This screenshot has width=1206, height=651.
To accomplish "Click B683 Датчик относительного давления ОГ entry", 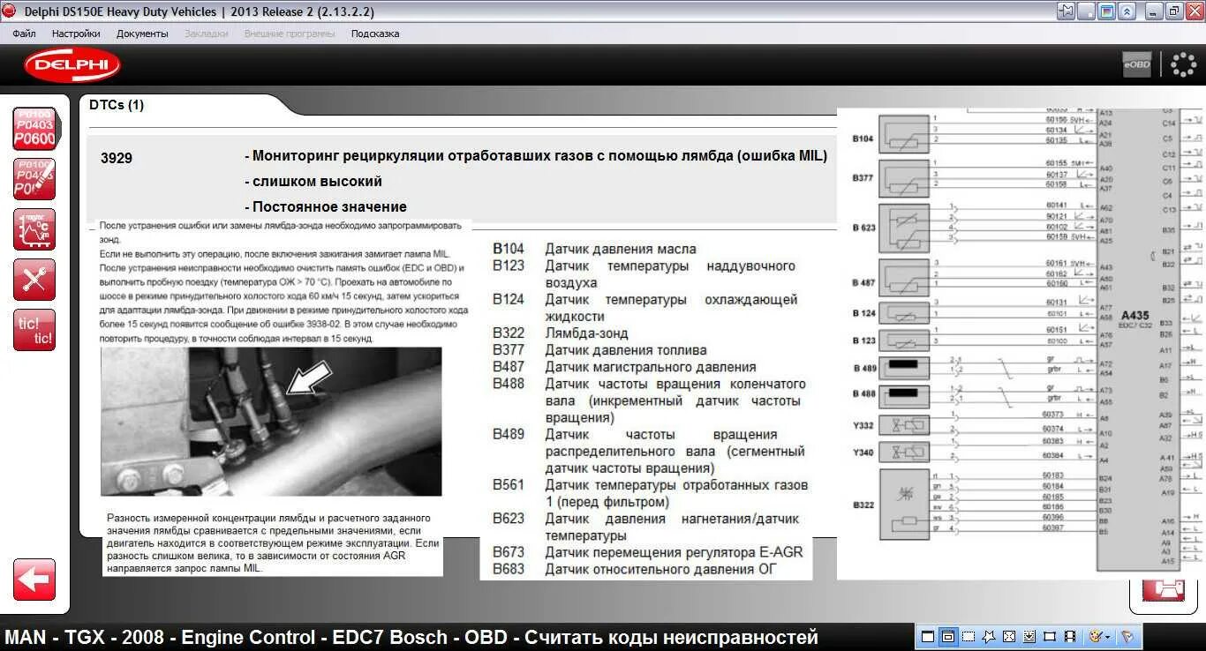I will tap(634, 569).
